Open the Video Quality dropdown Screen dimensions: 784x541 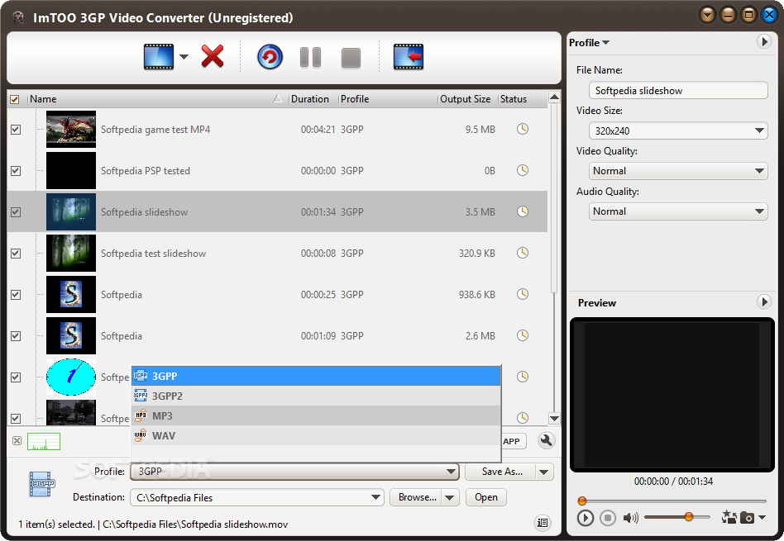click(678, 171)
